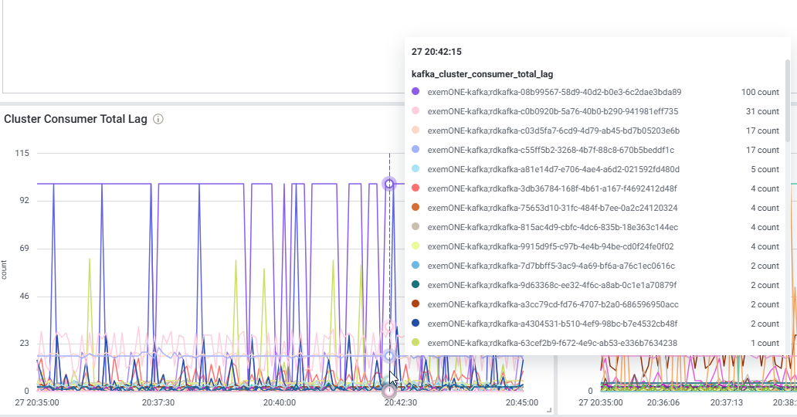Click the teal dot for rdkafka-9d63368c series

[415, 285]
